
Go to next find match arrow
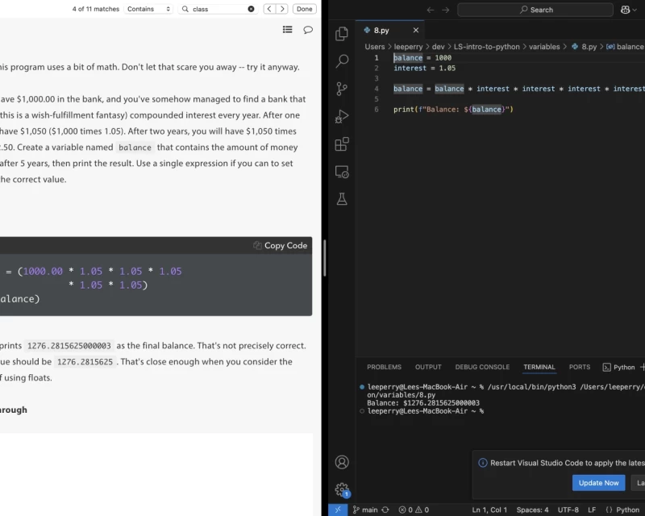pos(281,9)
